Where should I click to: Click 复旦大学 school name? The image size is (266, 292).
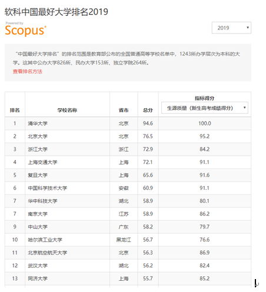click(x=38, y=175)
